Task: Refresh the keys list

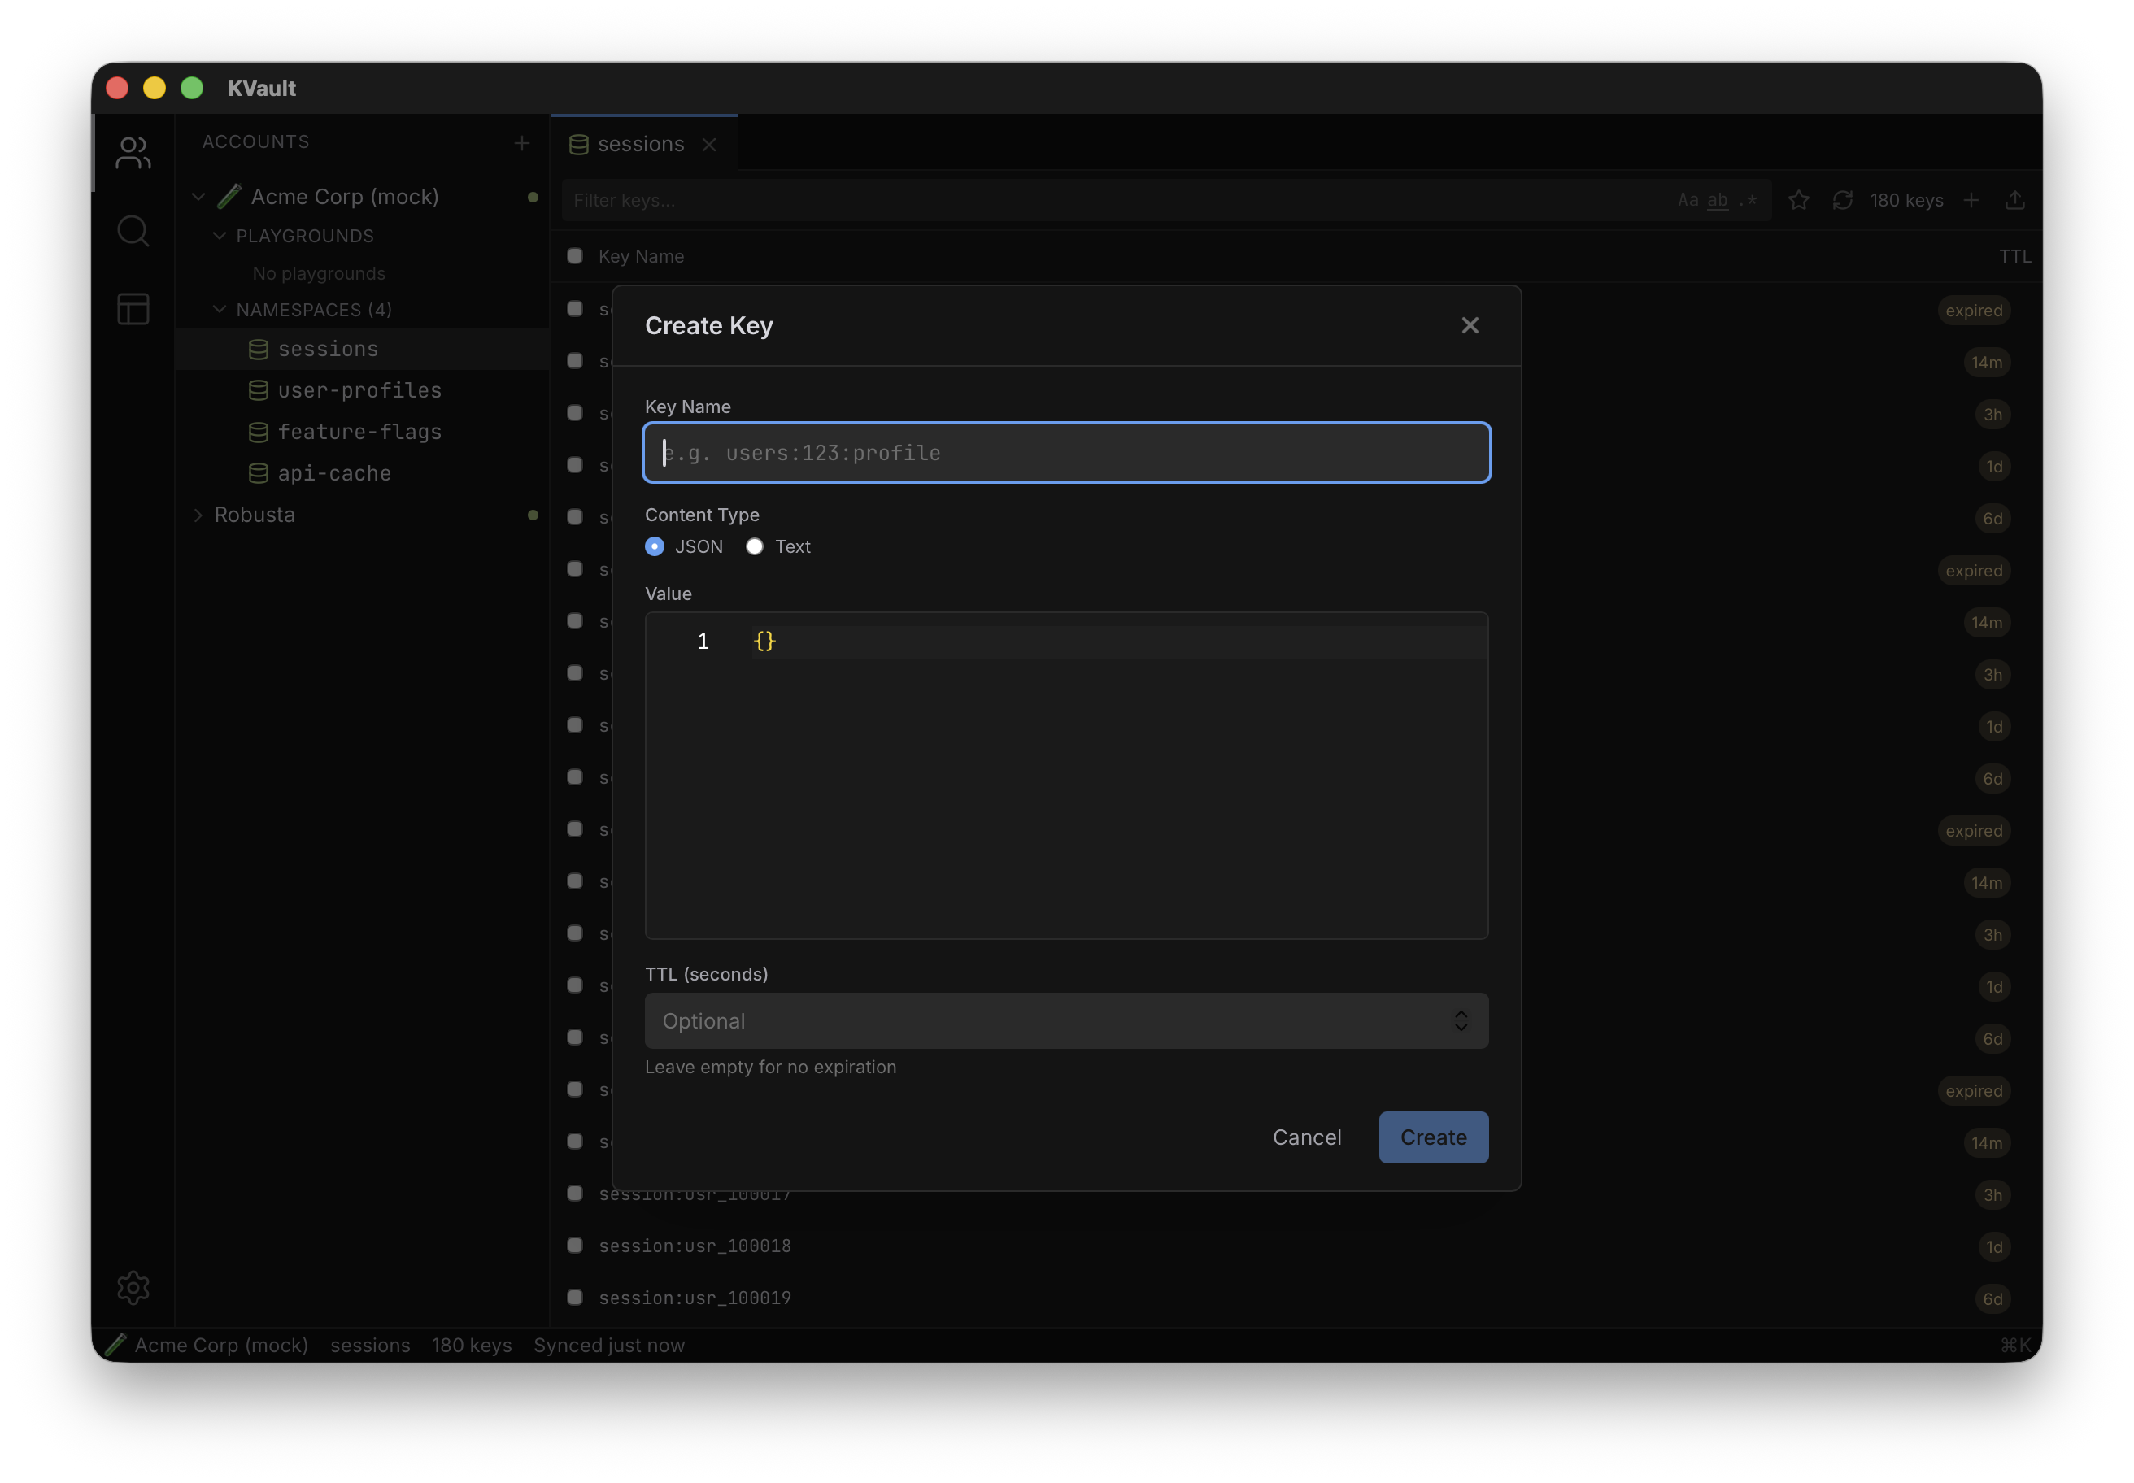Action: tap(1843, 200)
